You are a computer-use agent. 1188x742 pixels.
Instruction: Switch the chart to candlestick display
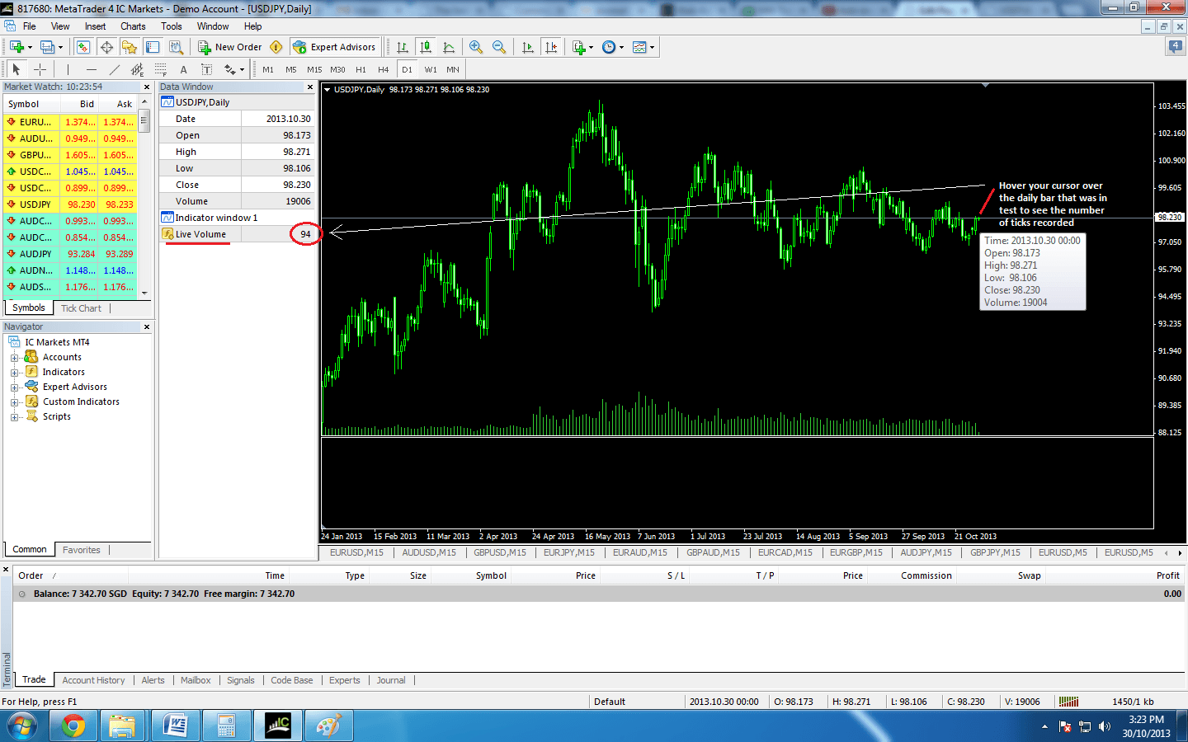point(424,47)
